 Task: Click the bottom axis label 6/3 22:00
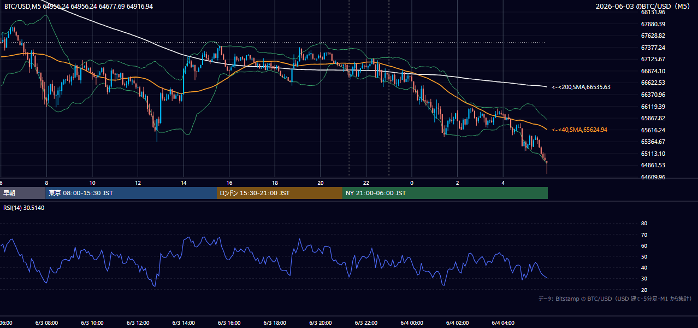366,323
